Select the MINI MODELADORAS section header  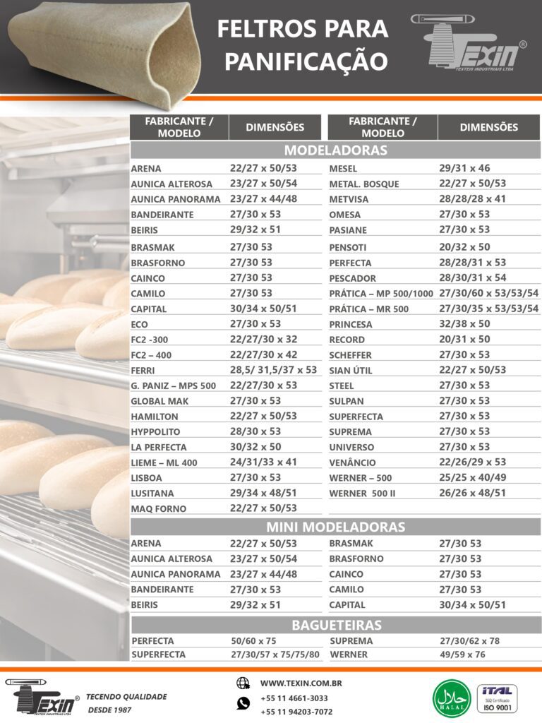(x=335, y=527)
